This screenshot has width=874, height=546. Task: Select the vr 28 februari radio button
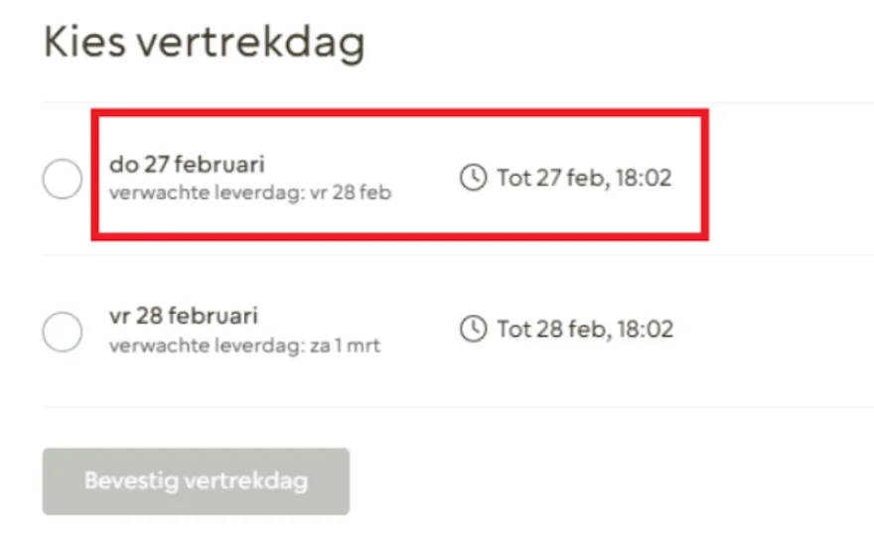click(63, 332)
